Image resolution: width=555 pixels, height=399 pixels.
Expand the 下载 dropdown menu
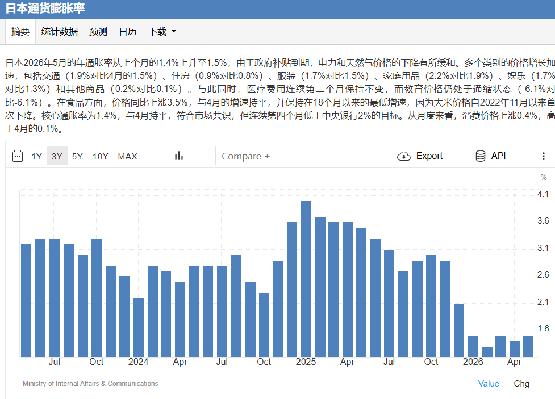coord(162,31)
